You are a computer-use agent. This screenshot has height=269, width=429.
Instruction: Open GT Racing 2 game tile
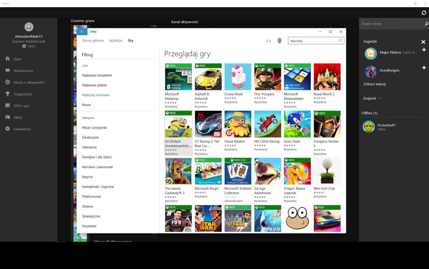click(x=208, y=124)
